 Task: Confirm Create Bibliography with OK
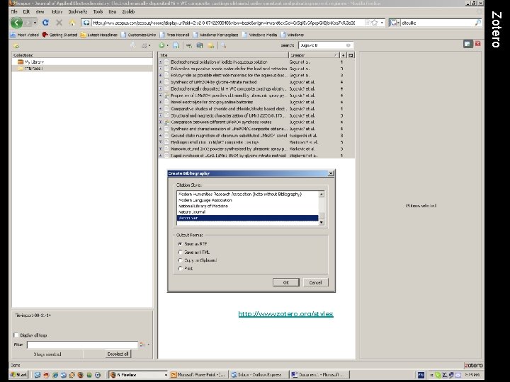[286, 282]
